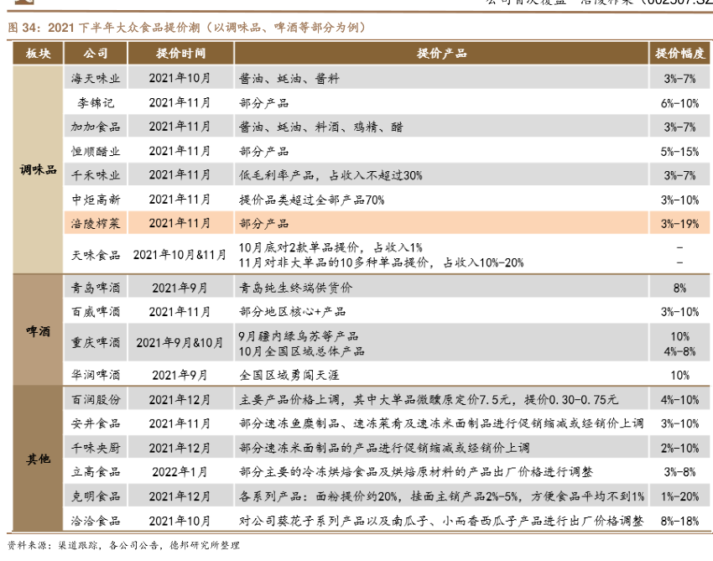Click 百润股份's date "2021年12月"
713x561 pixels.
click(180, 400)
